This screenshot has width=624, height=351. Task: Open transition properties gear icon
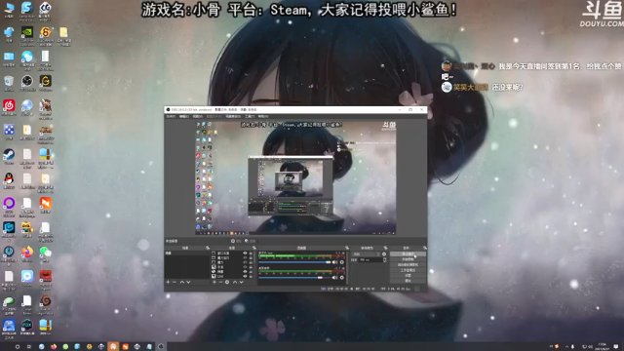[x=384, y=253]
